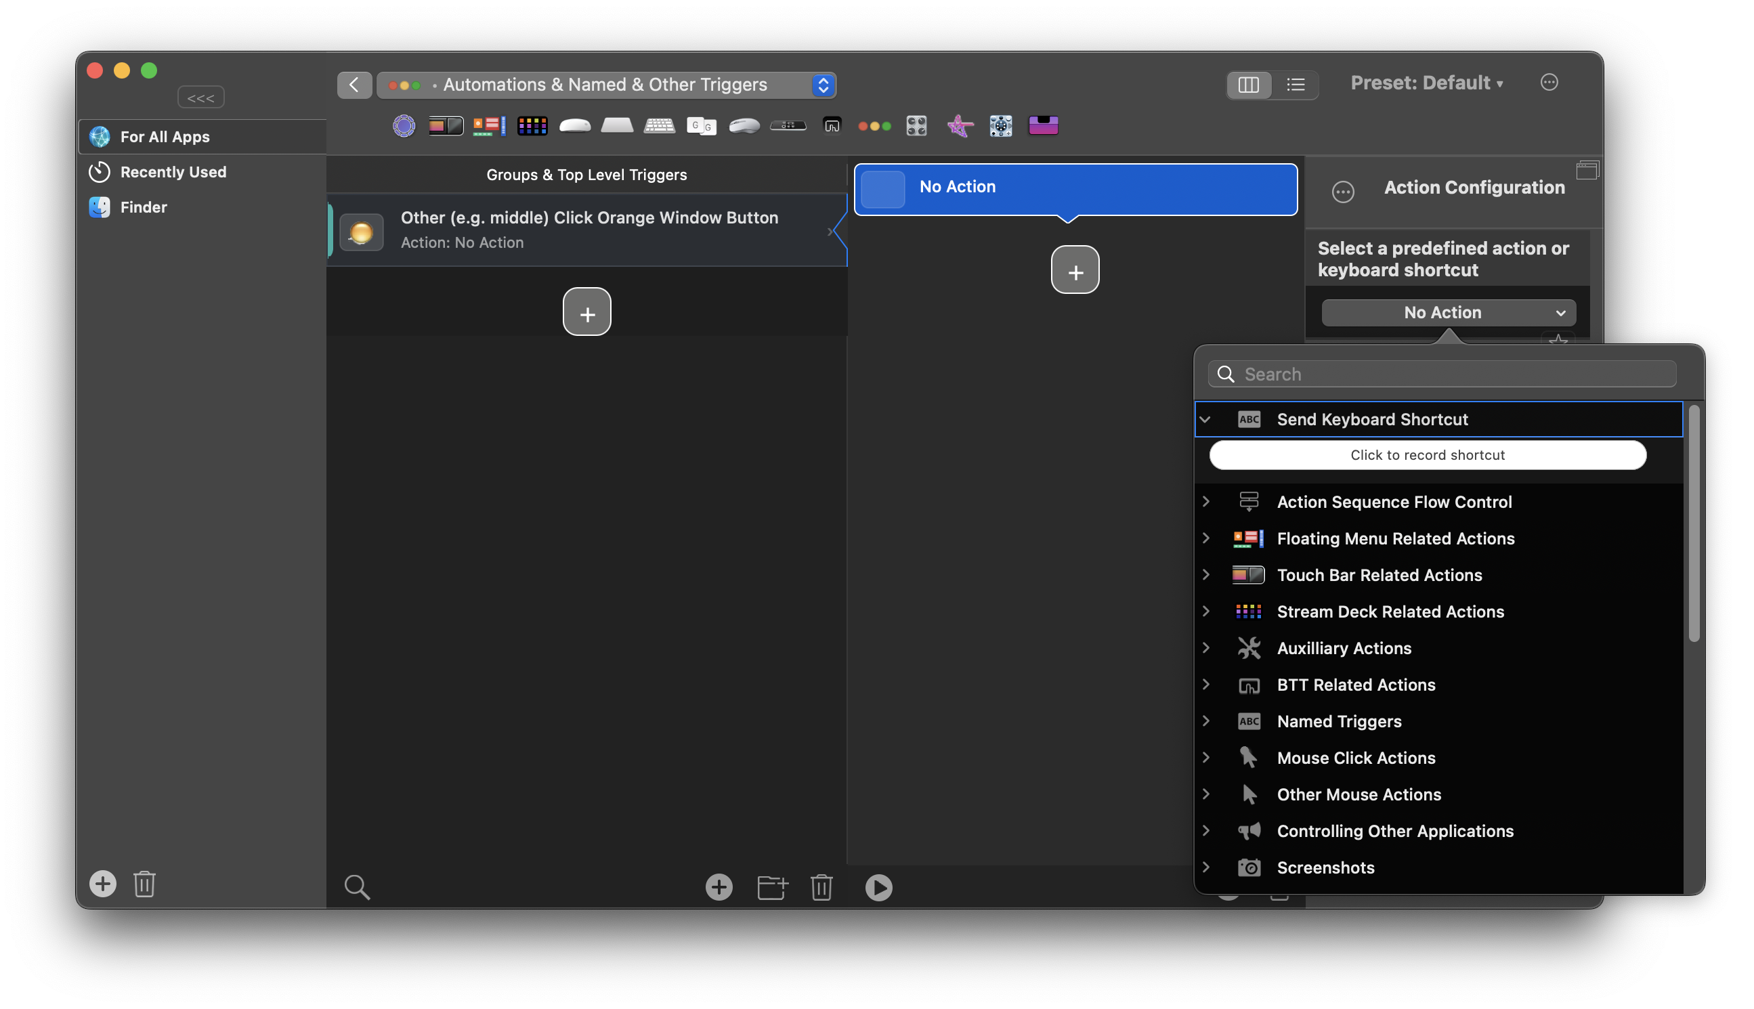Viewport: 1754px width, 1009px height.
Task: Select the Keyboard shortcuts trigger icon
Action: point(659,125)
